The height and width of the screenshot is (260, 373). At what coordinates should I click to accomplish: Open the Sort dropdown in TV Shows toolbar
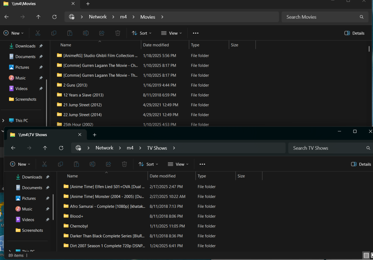(x=148, y=164)
